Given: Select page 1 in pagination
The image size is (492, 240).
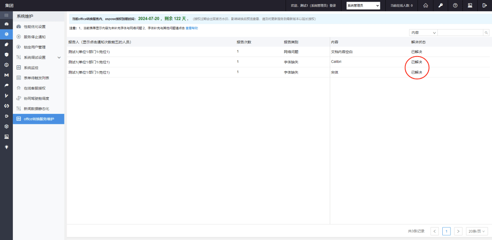Looking at the screenshot, I should pyautogui.click(x=447, y=231).
